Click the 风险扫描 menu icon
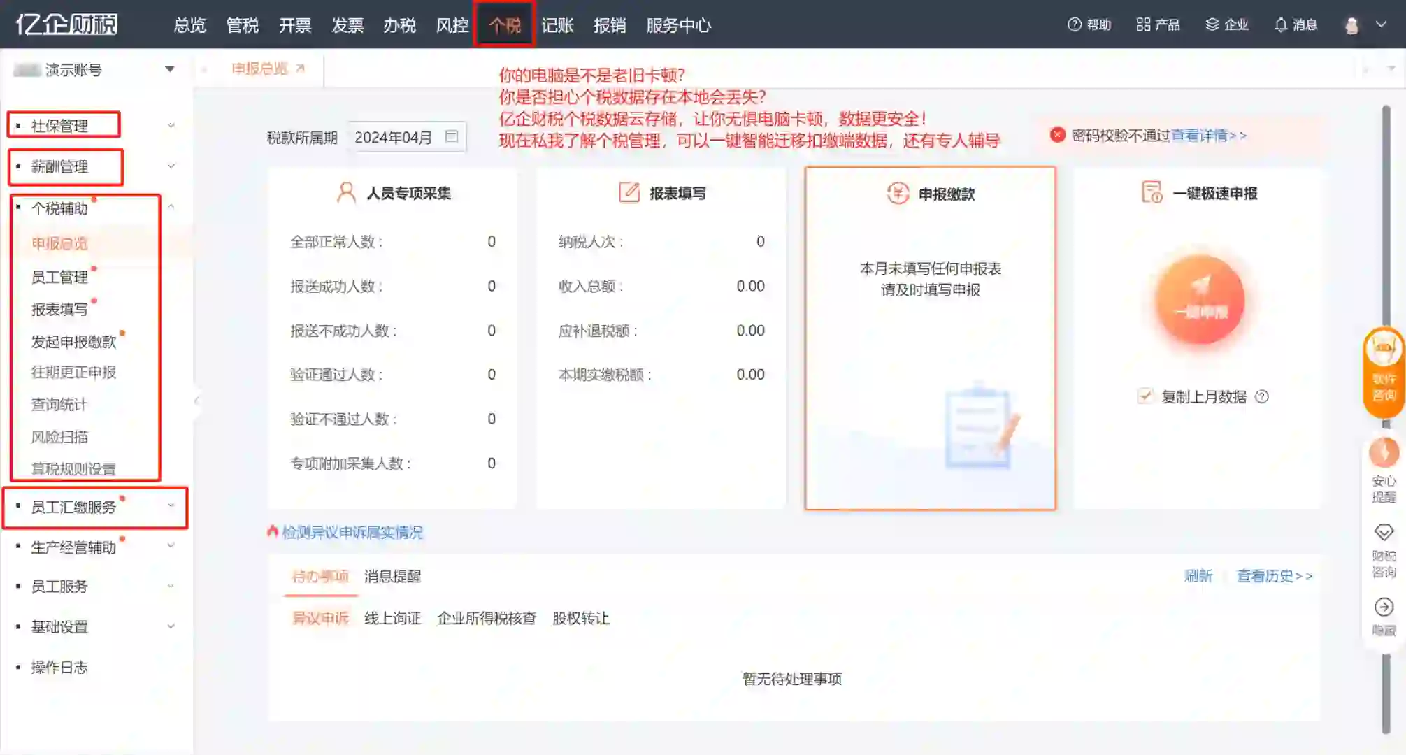 [59, 436]
